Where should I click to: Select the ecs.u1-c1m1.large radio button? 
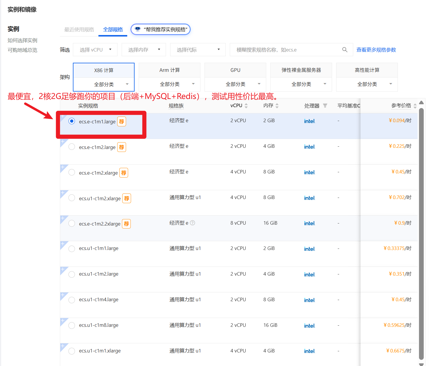click(72, 249)
